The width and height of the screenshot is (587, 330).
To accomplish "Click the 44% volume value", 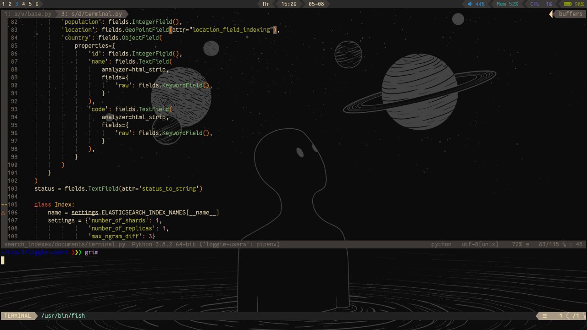I will point(480,4).
